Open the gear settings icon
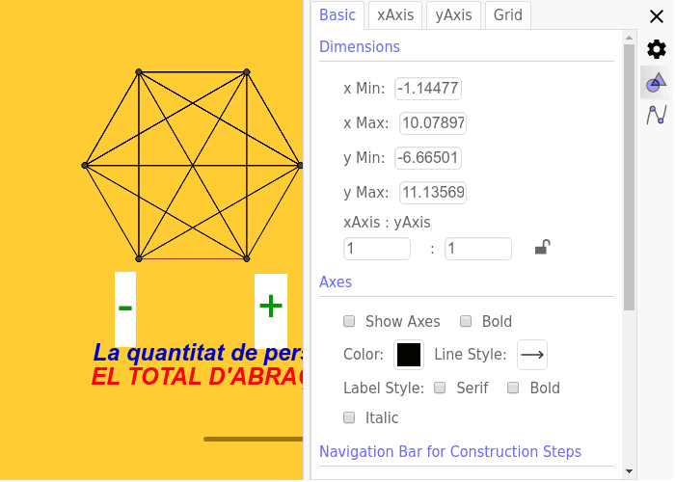 click(x=656, y=49)
